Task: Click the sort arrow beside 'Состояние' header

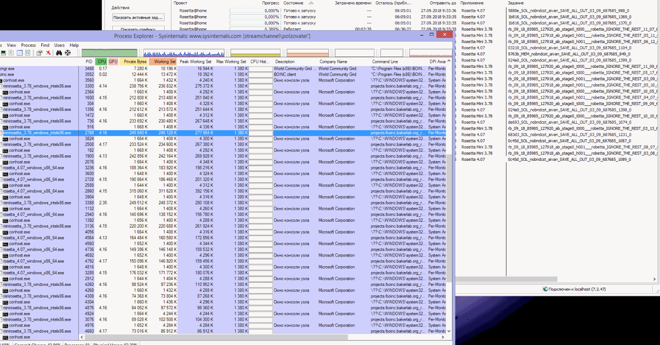Action: 311,3
